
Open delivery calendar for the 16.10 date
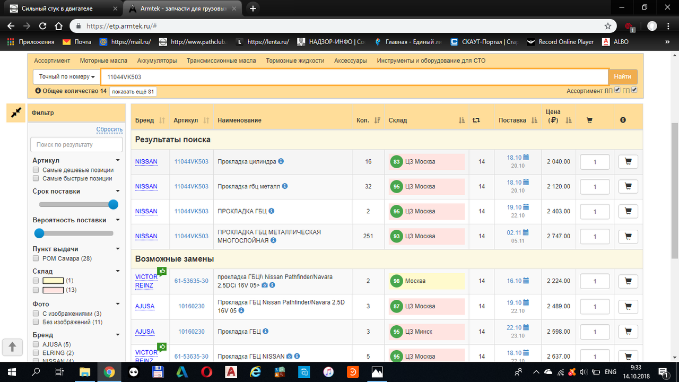(526, 281)
